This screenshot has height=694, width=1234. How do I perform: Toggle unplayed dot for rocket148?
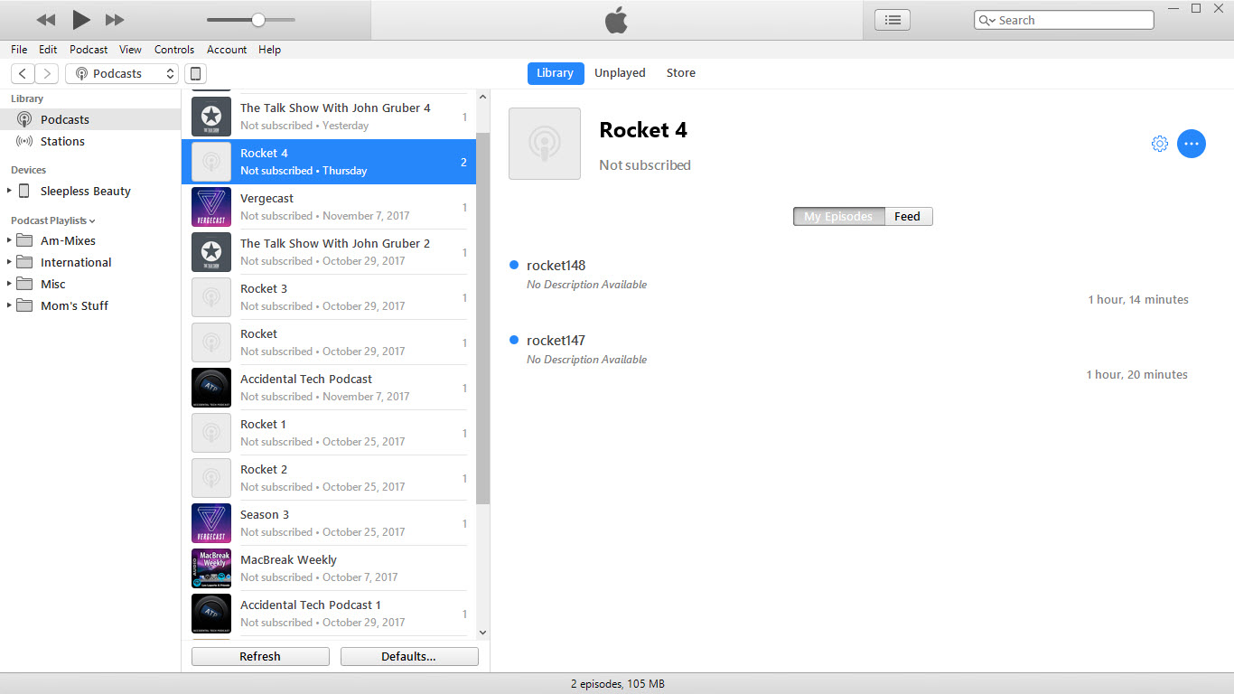pos(514,265)
